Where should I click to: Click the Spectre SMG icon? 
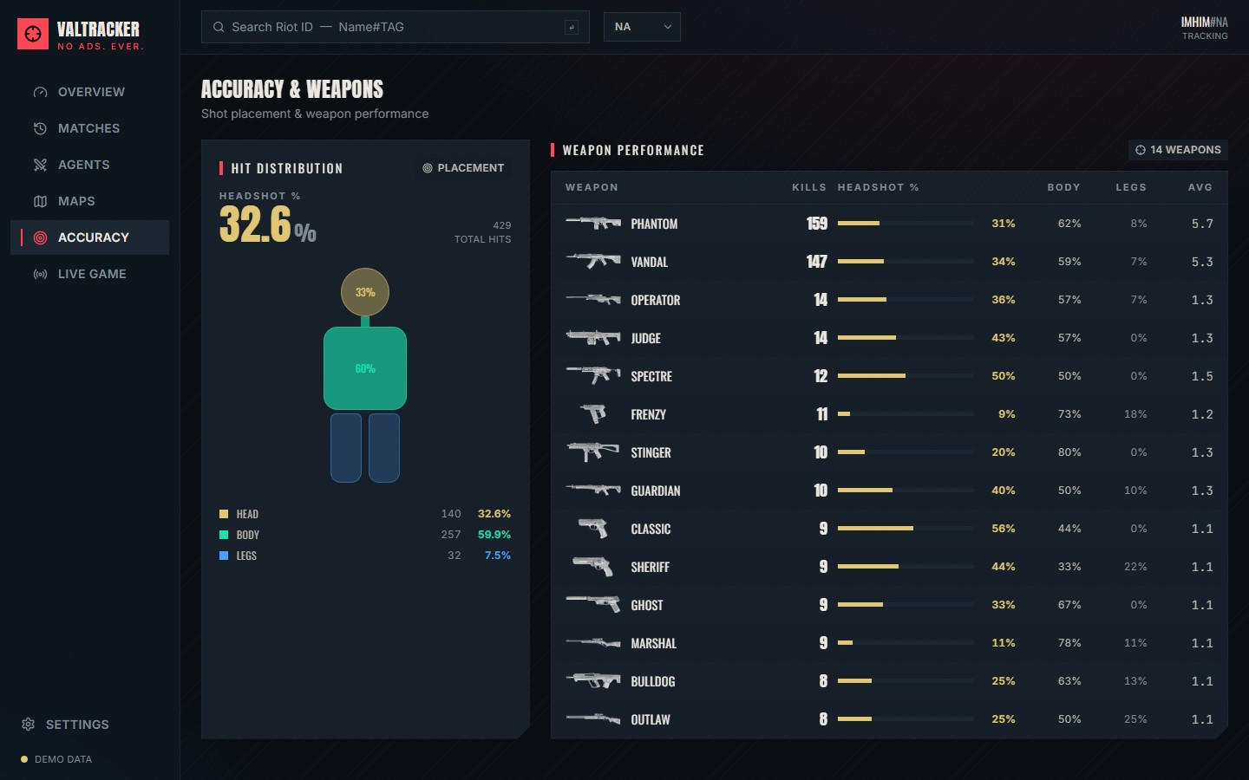[x=593, y=375]
